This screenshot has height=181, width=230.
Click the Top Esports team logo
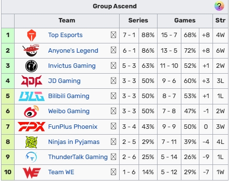[32, 35]
